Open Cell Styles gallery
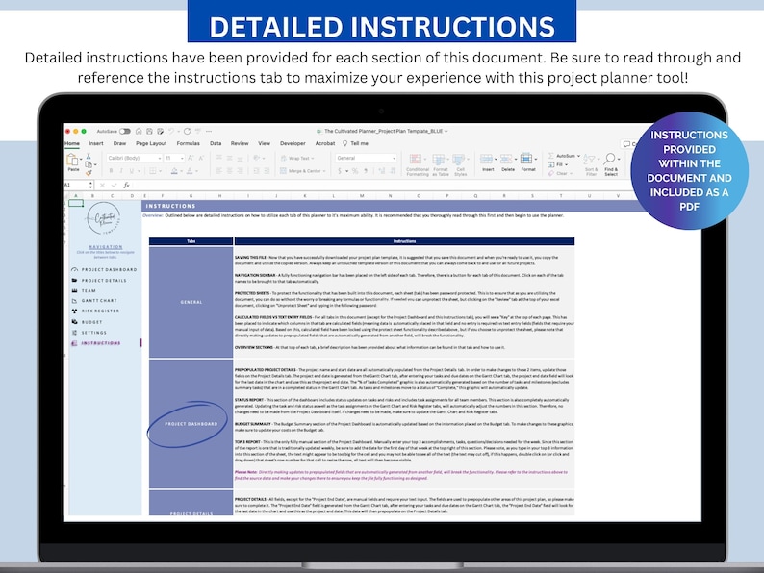The height and width of the screenshot is (573, 764). tap(460, 165)
